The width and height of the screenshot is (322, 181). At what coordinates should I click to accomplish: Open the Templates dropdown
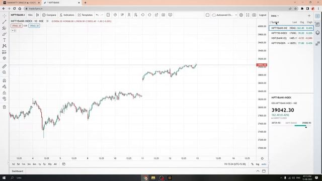[x=85, y=15]
